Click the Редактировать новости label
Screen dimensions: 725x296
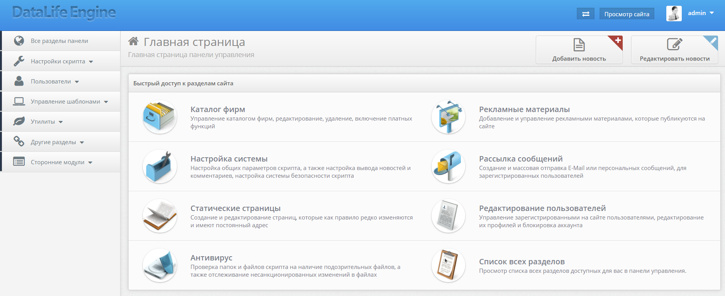pos(675,59)
